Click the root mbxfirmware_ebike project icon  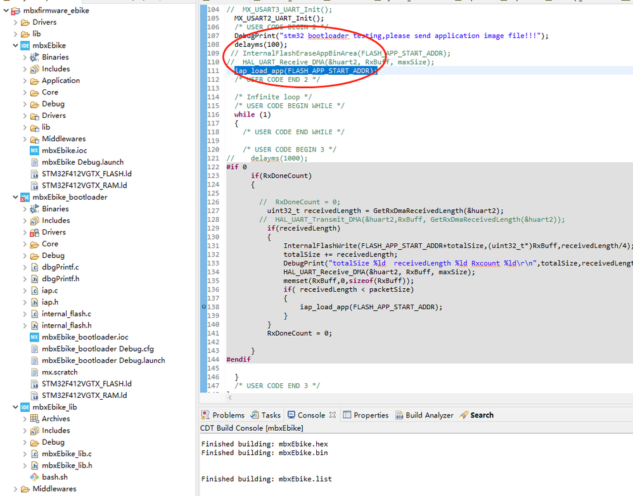[16, 11]
